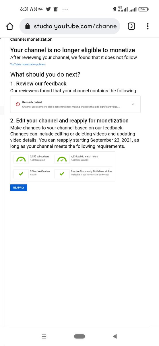Tap the 4G signal strength indicator
Viewport: 159px width, 346px height.
[123, 9]
